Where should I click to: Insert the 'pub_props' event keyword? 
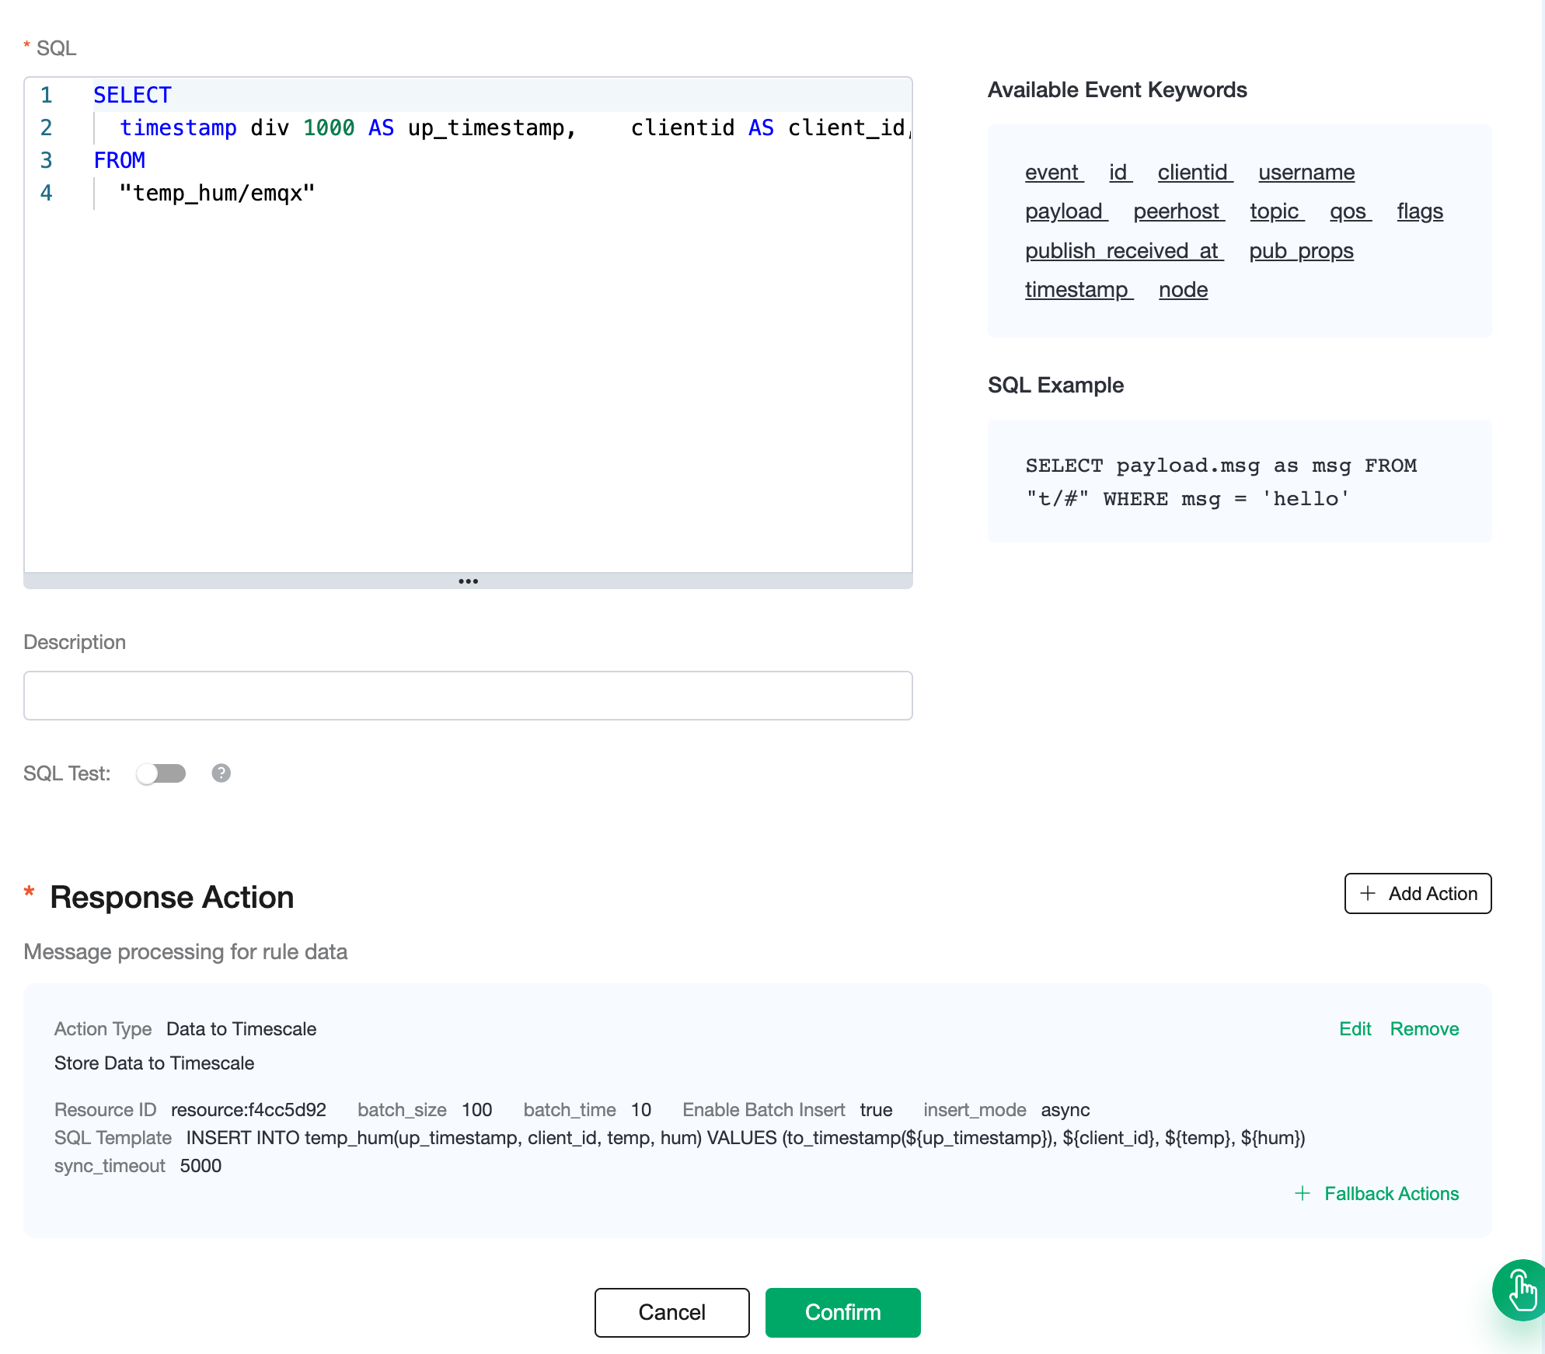(1301, 250)
